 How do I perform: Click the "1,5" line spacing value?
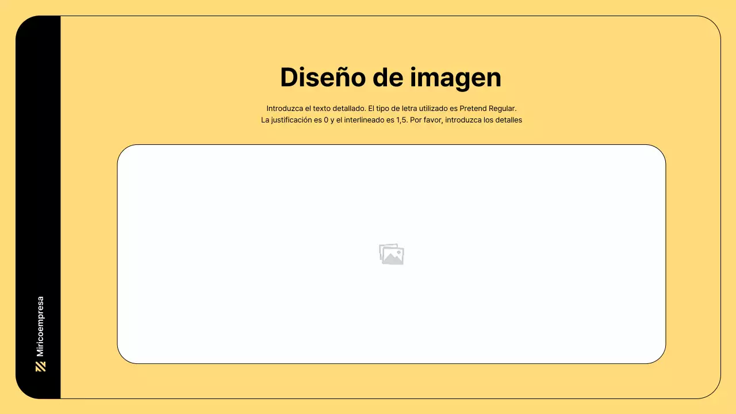pos(401,120)
